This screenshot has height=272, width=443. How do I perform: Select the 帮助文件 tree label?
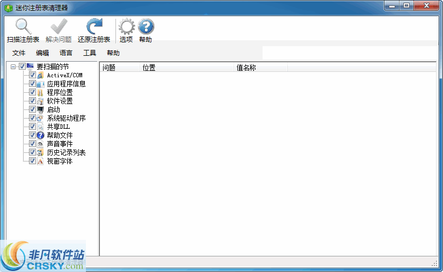pyautogui.click(x=60, y=135)
